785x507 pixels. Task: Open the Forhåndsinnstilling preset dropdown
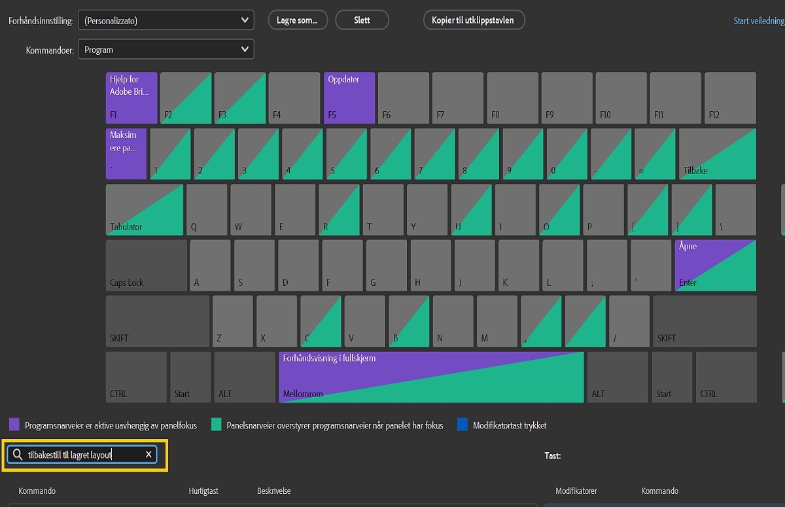[166, 20]
